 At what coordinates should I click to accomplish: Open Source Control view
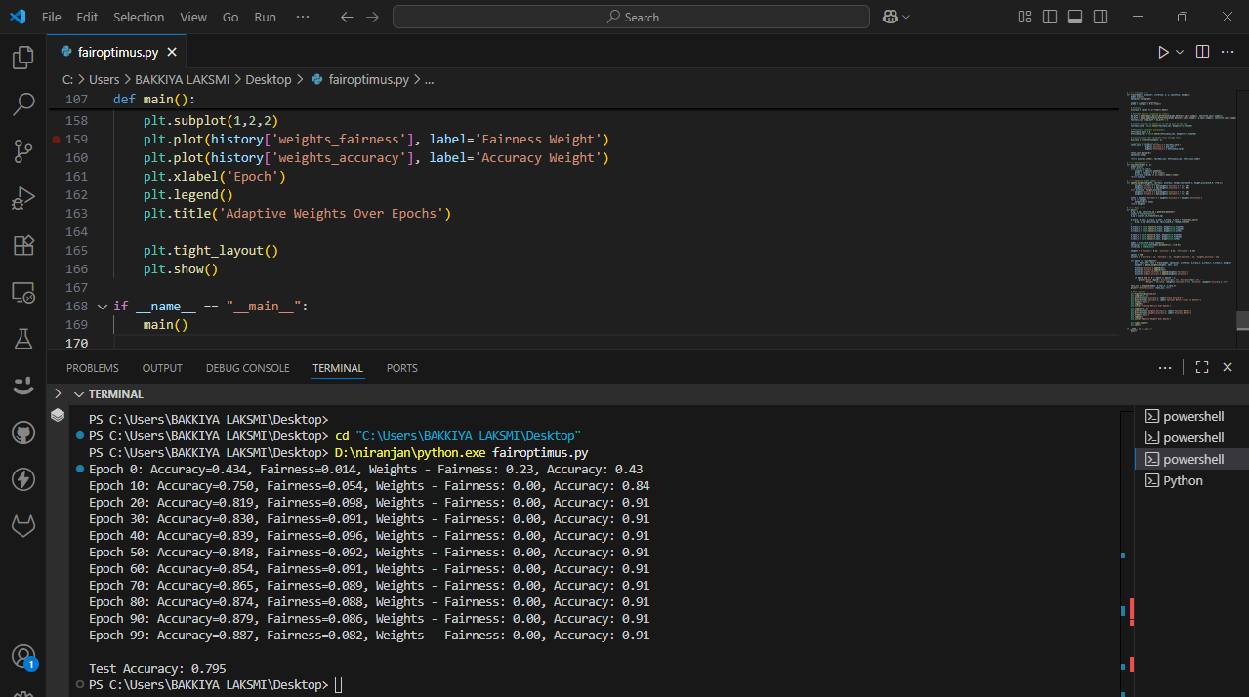[x=22, y=150]
